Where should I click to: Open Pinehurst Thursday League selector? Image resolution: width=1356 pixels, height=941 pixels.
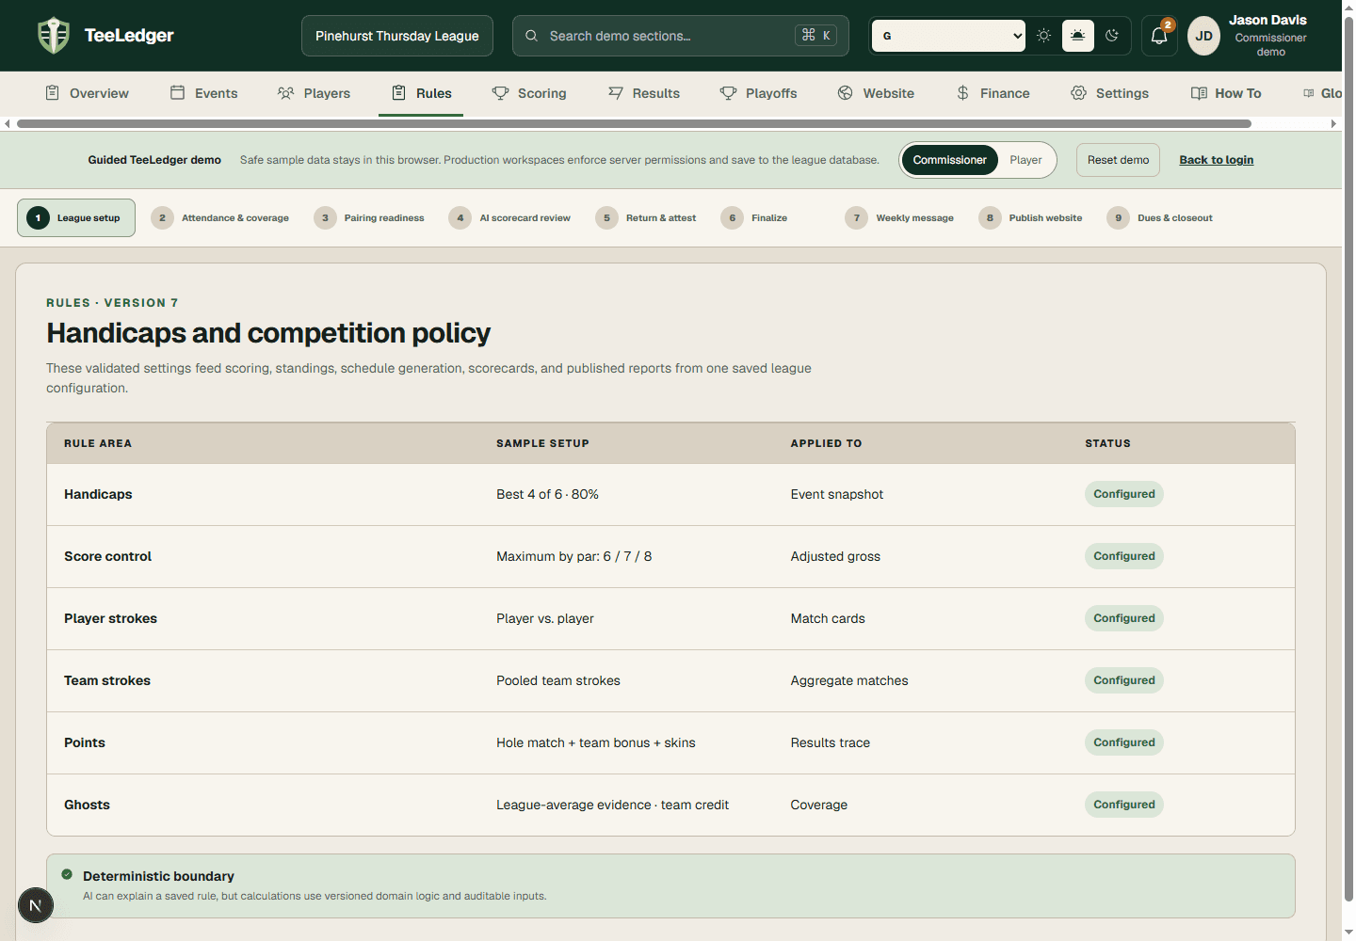pyautogui.click(x=397, y=36)
